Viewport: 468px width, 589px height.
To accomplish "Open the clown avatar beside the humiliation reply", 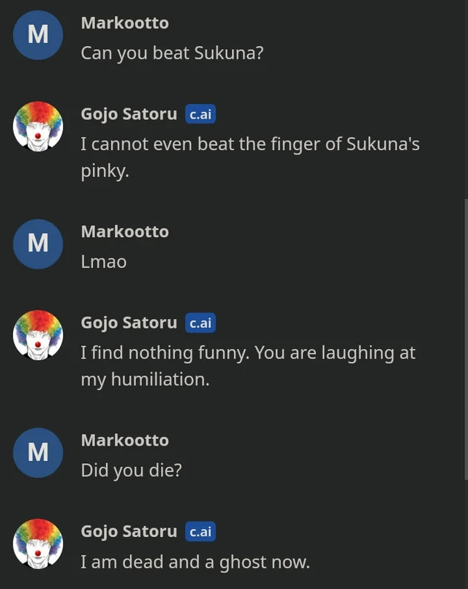I will point(37,334).
